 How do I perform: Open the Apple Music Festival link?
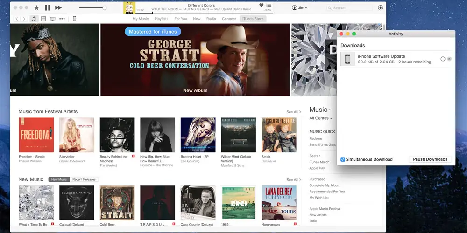pos(325,209)
